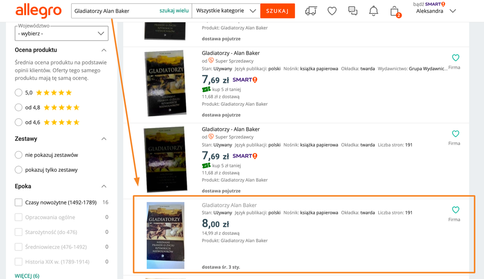Viewport: 484px width, 279px height.
Task: Click SMART! logo on first 7,69 zł offer
Action: tap(245, 80)
